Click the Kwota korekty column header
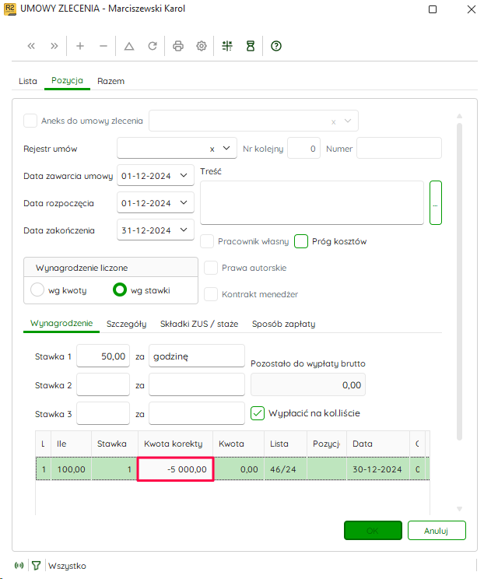 (175, 444)
